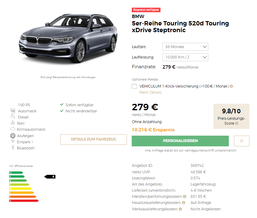Click the Alufelgen wheel icon

coord(13,136)
